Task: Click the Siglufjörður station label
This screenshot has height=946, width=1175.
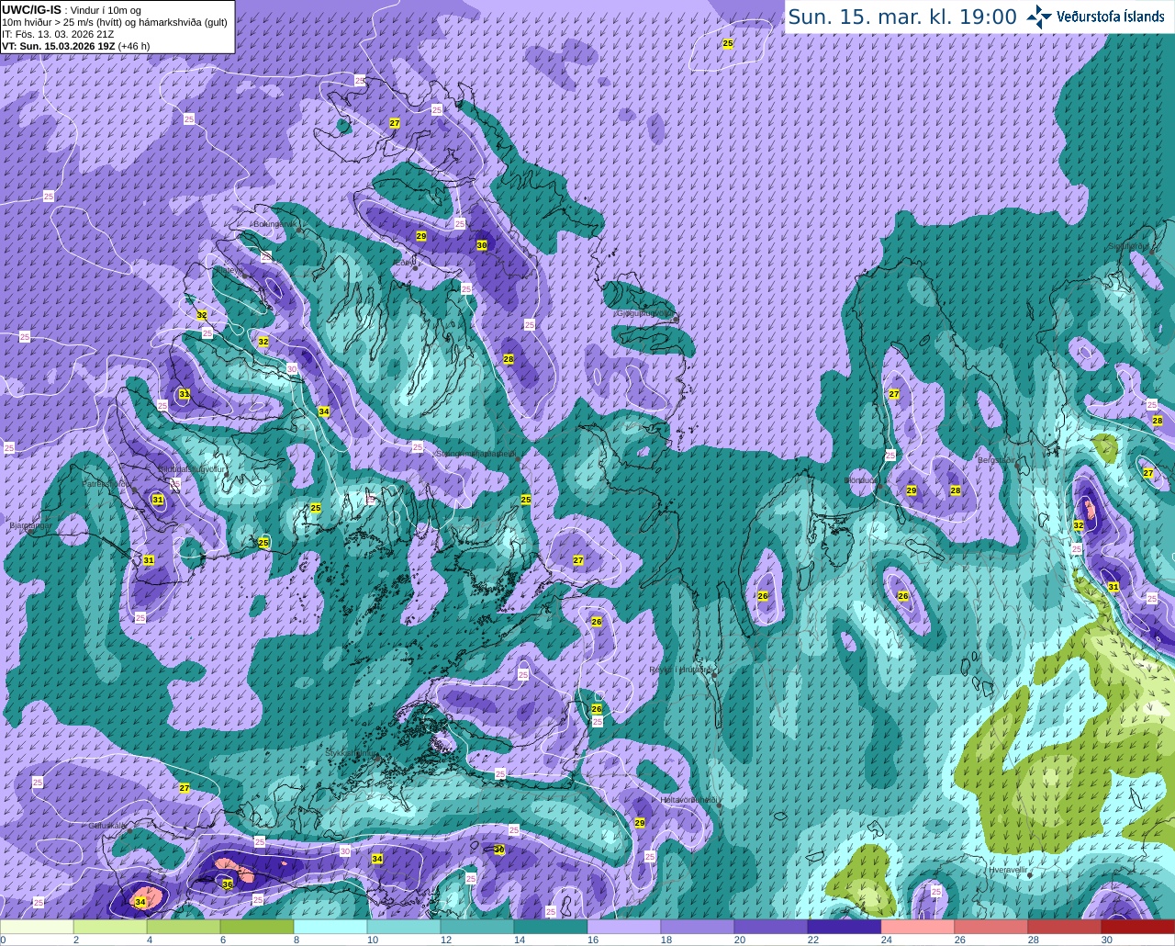Action: 1129,246
